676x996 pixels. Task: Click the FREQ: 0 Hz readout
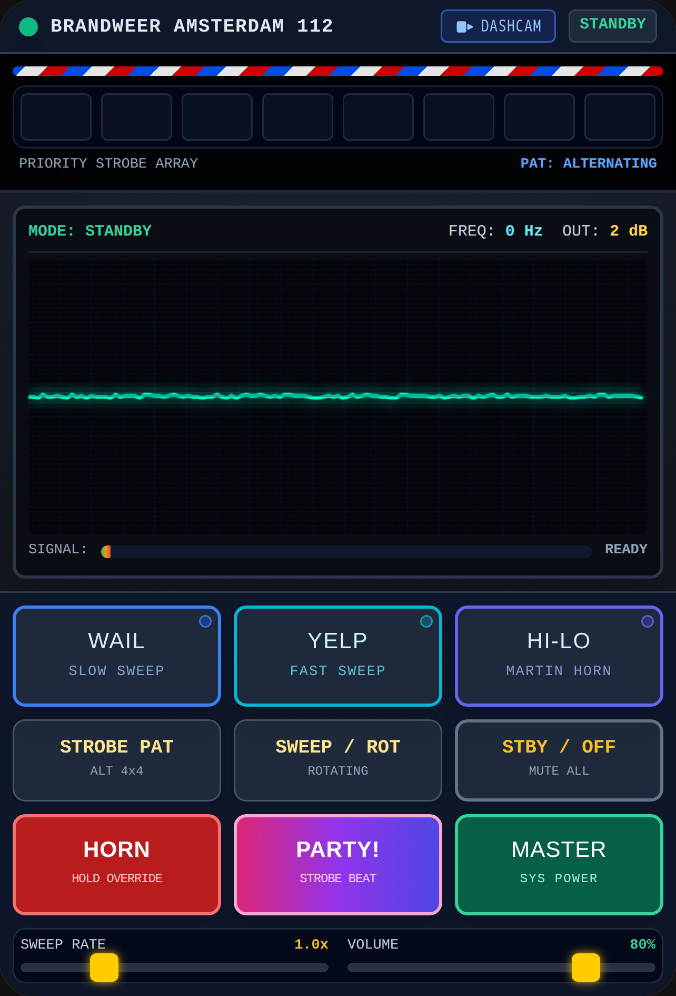495,231
